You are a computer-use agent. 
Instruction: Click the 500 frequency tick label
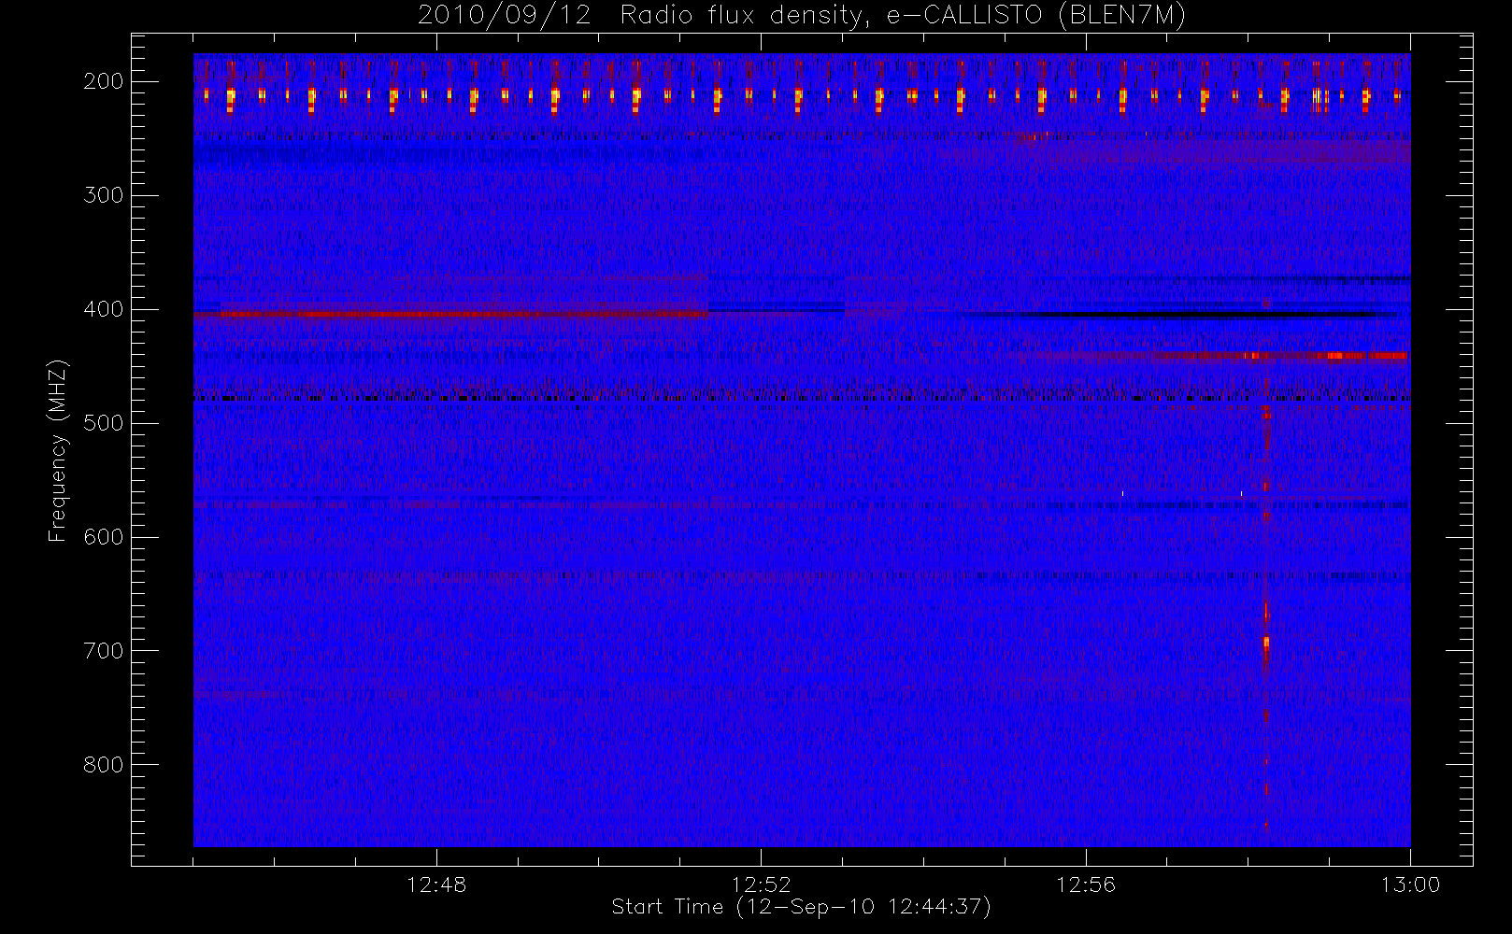tap(103, 423)
